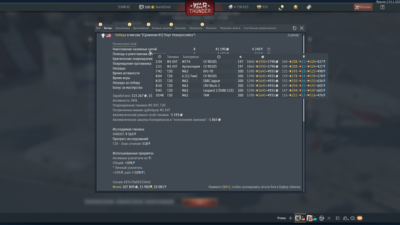Open the warbonds icon in top bar
Image resolution: width=400 pixels, height=225 pixels.
pos(296,7)
